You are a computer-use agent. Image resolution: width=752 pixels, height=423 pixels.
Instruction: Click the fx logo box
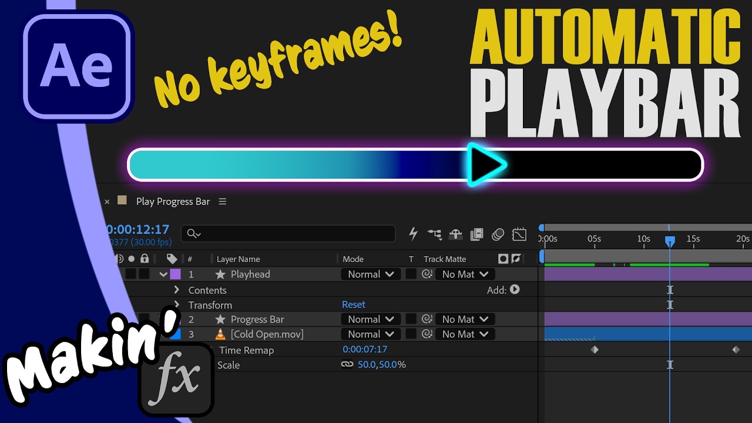177,379
